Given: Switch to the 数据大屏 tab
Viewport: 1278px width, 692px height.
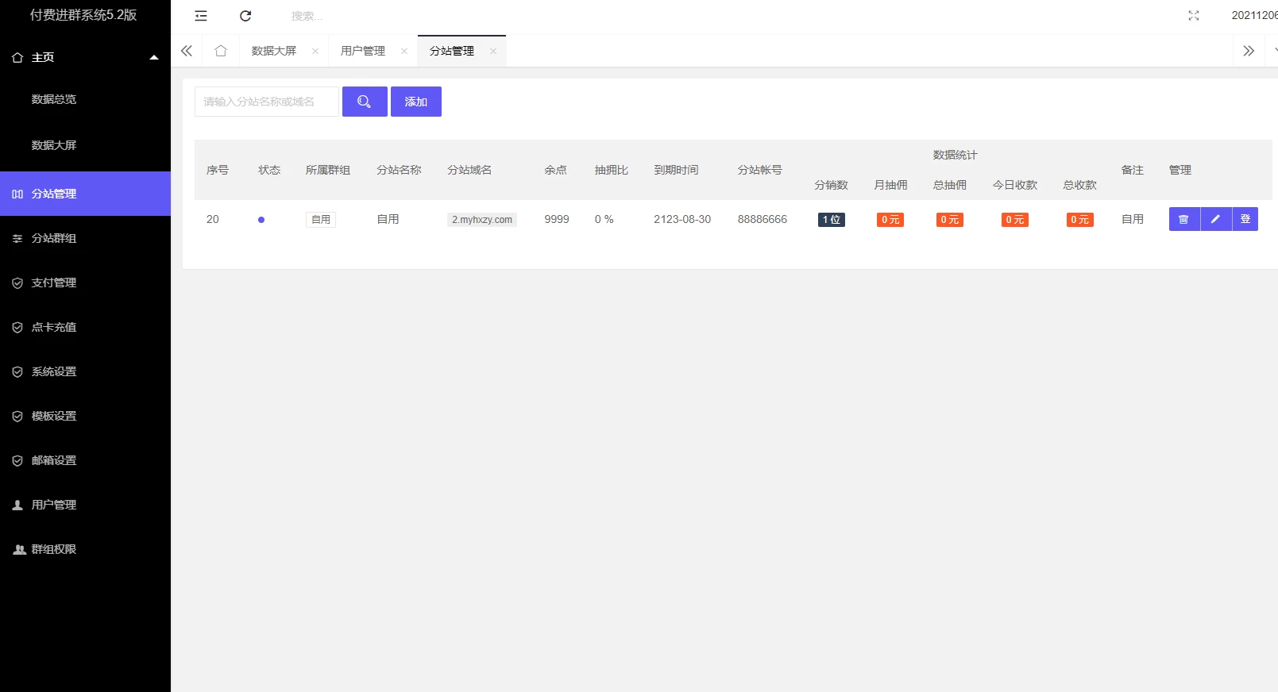Looking at the screenshot, I should click(x=273, y=51).
